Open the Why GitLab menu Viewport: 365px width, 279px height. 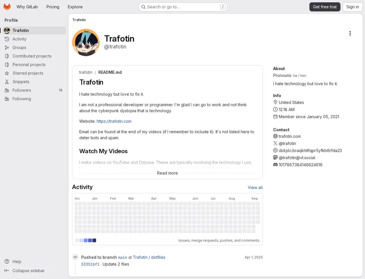click(27, 7)
